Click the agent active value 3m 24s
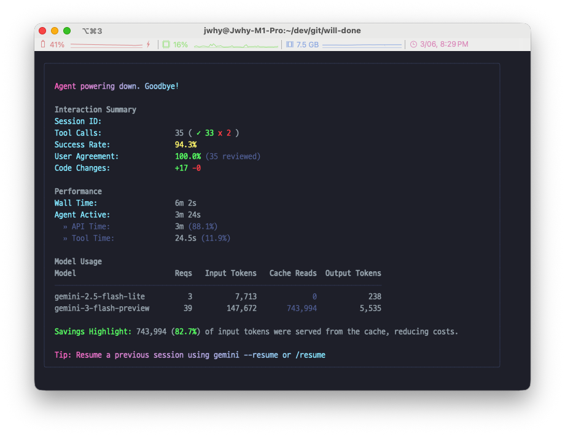Screen dimensions: 565x436 tap(188, 215)
